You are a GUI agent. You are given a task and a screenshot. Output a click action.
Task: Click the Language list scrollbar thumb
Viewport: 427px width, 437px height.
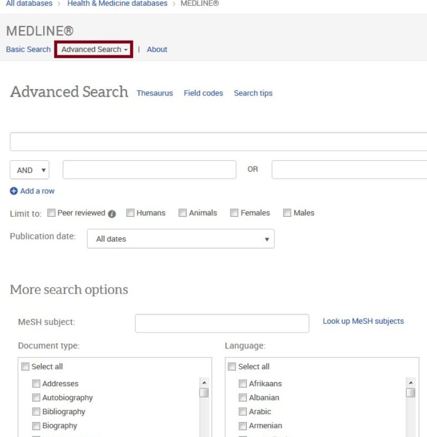[410, 393]
